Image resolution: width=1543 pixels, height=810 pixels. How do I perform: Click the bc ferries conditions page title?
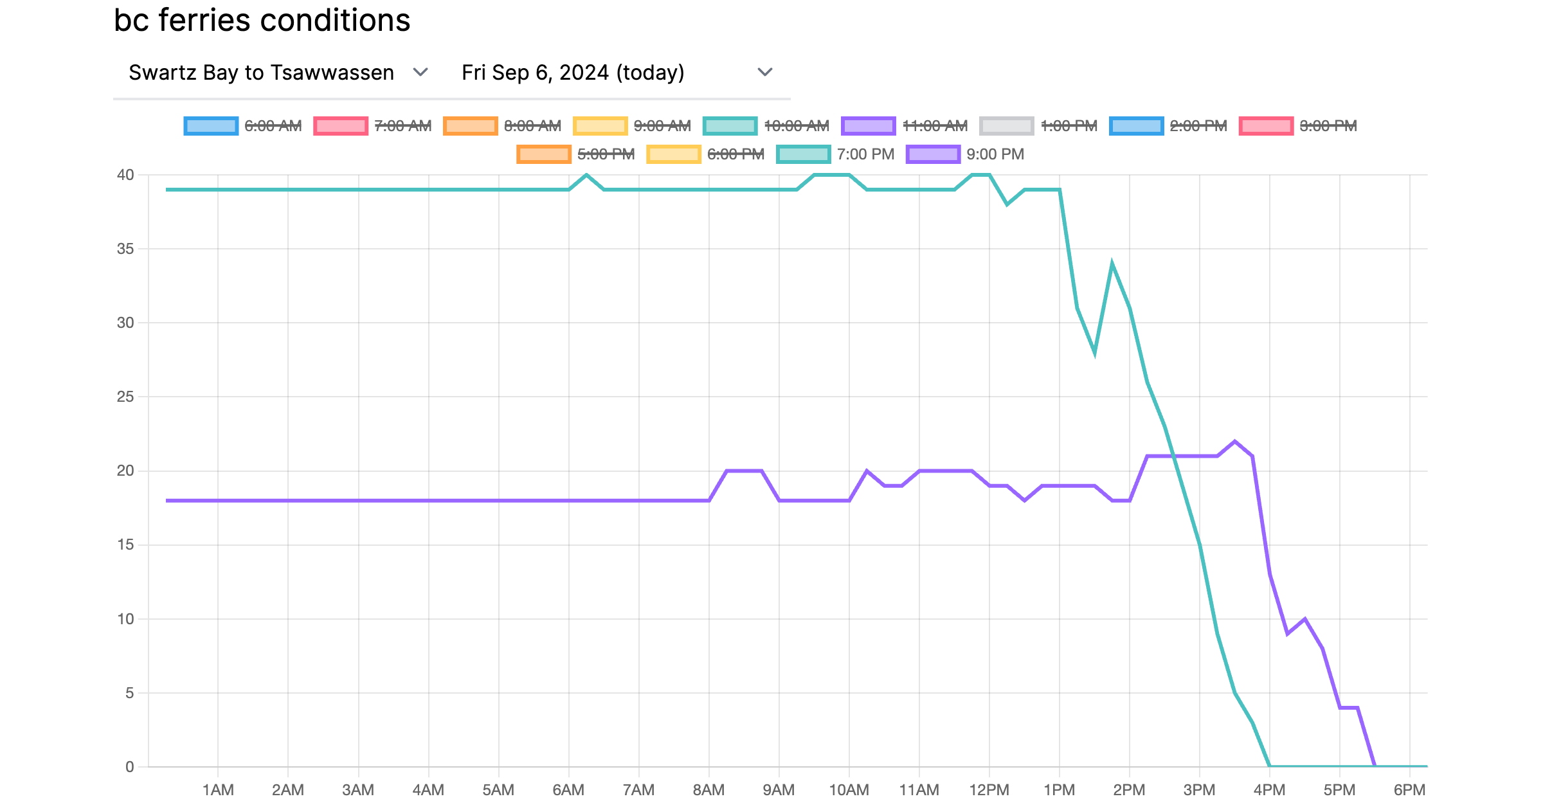(262, 21)
